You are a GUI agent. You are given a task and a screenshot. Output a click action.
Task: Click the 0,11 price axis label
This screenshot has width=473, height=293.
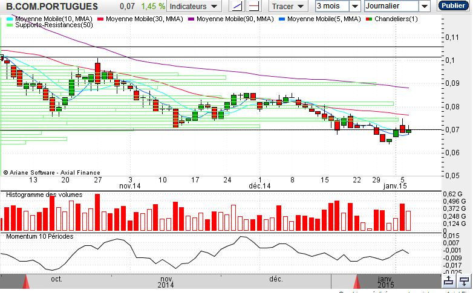click(452, 37)
